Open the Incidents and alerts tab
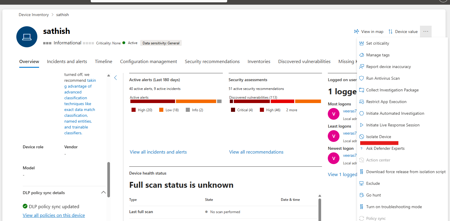450x221 pixels. [67, 62]
